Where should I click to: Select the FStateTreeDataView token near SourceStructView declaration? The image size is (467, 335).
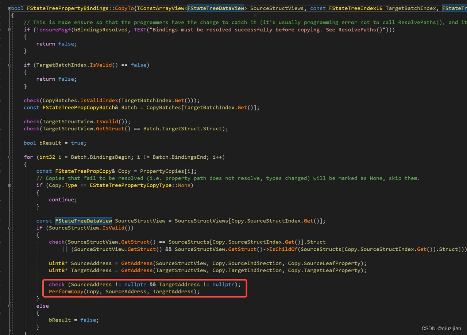pos(83,220)
